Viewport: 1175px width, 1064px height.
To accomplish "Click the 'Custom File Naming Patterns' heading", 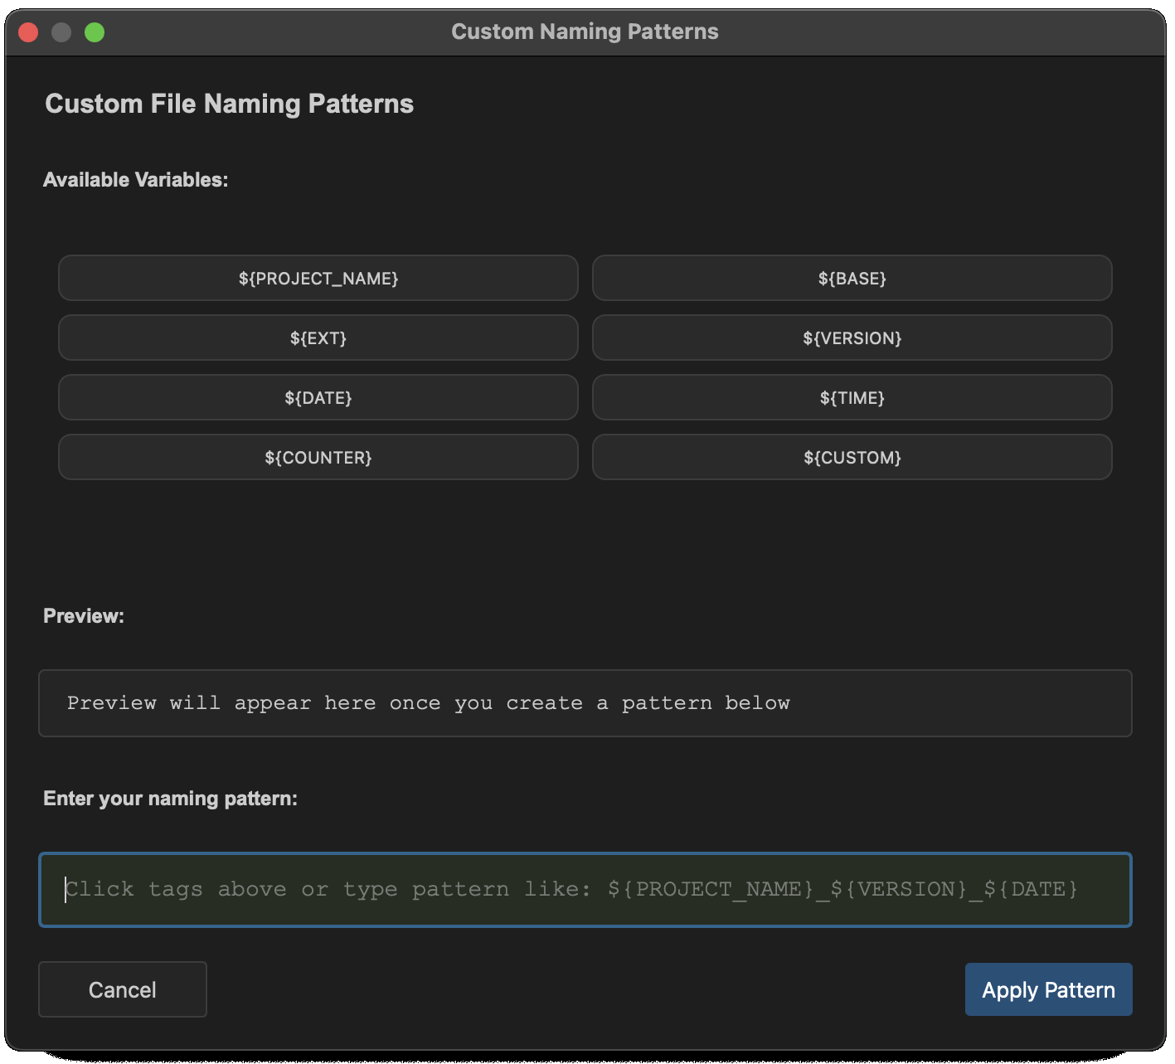I will point(229,104).
